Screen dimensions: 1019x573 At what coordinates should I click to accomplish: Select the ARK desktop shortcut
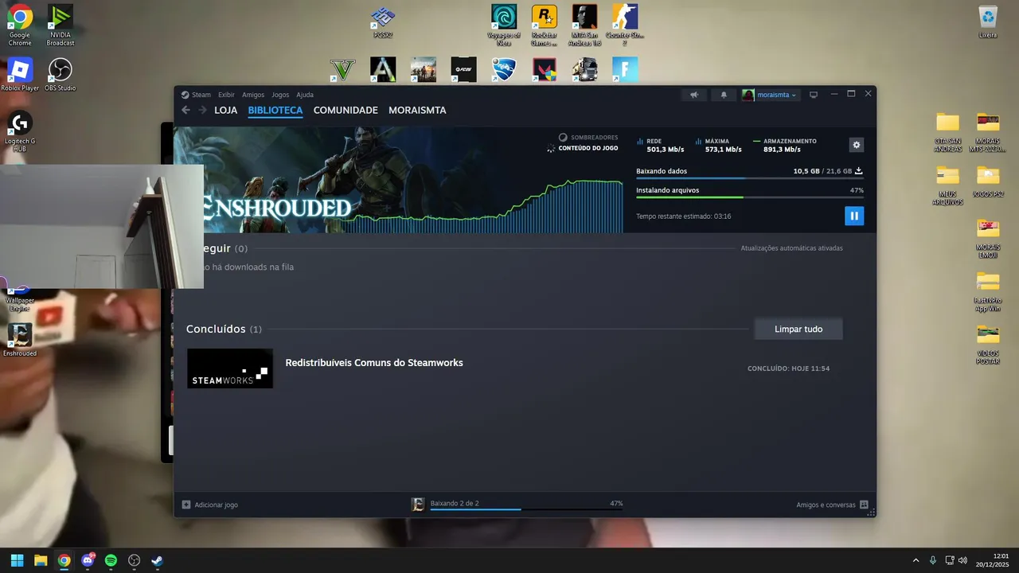pyautogui.click(x=383, y=70)
